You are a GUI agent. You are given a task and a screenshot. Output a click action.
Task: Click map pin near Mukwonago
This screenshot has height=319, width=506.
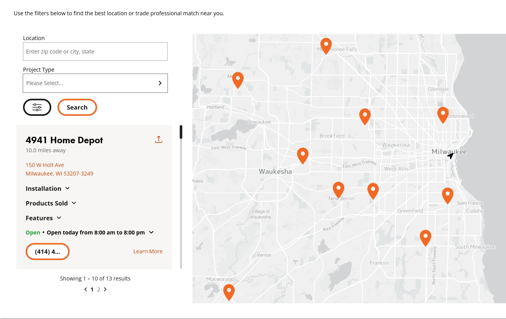click(229, 292)
